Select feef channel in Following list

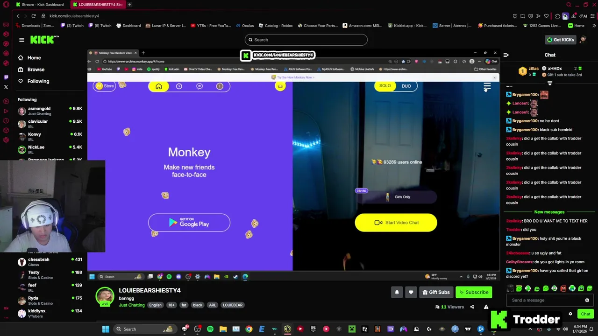coord(50,287)
